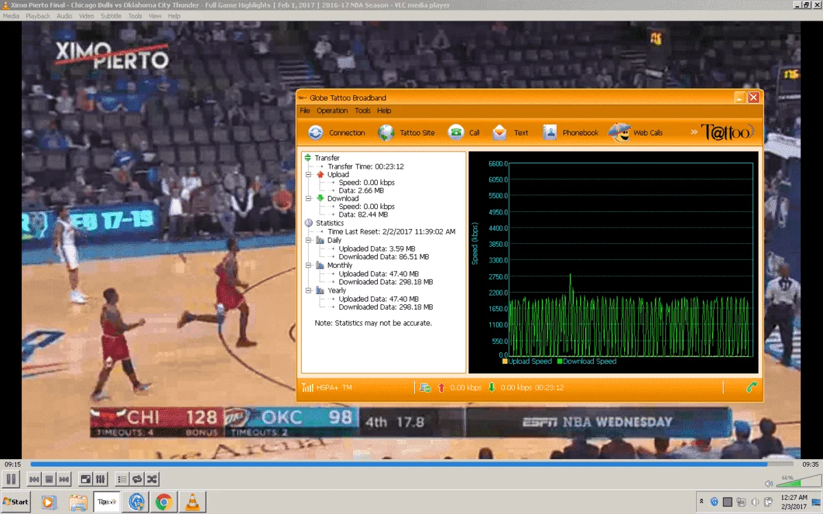This screenshot has height=514, width=823.
Task: Open Windows Media Player from taskbar
Action: pos(49,502)
